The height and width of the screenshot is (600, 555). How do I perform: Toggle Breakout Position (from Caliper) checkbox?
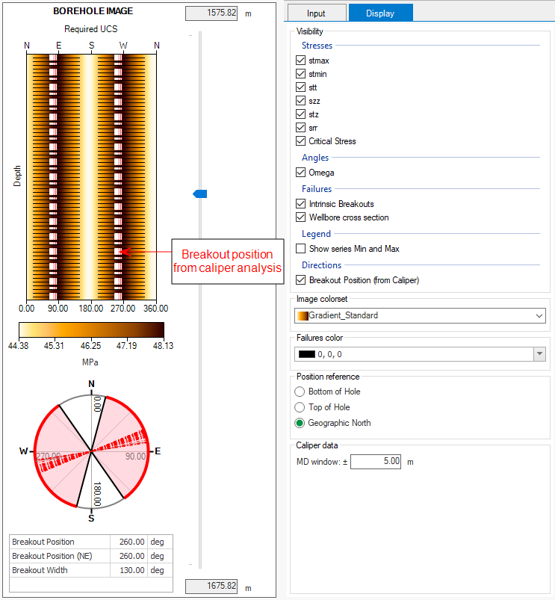click(x=301, y=280)
